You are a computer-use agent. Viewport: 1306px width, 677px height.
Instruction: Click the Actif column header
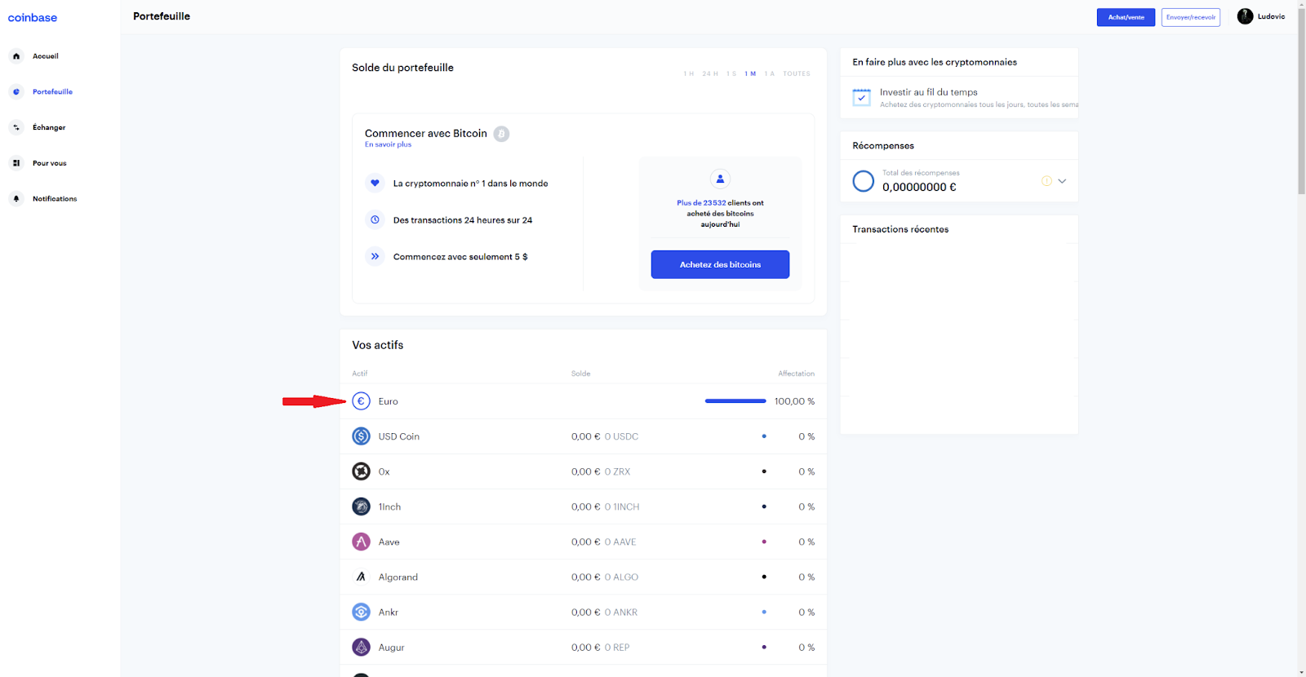pyautogui.click(x=360, y=374)
